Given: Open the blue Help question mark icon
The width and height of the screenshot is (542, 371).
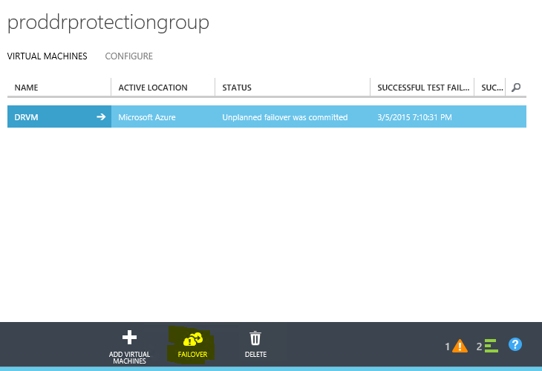Looking at the screenshot, I should click(515, 344).
